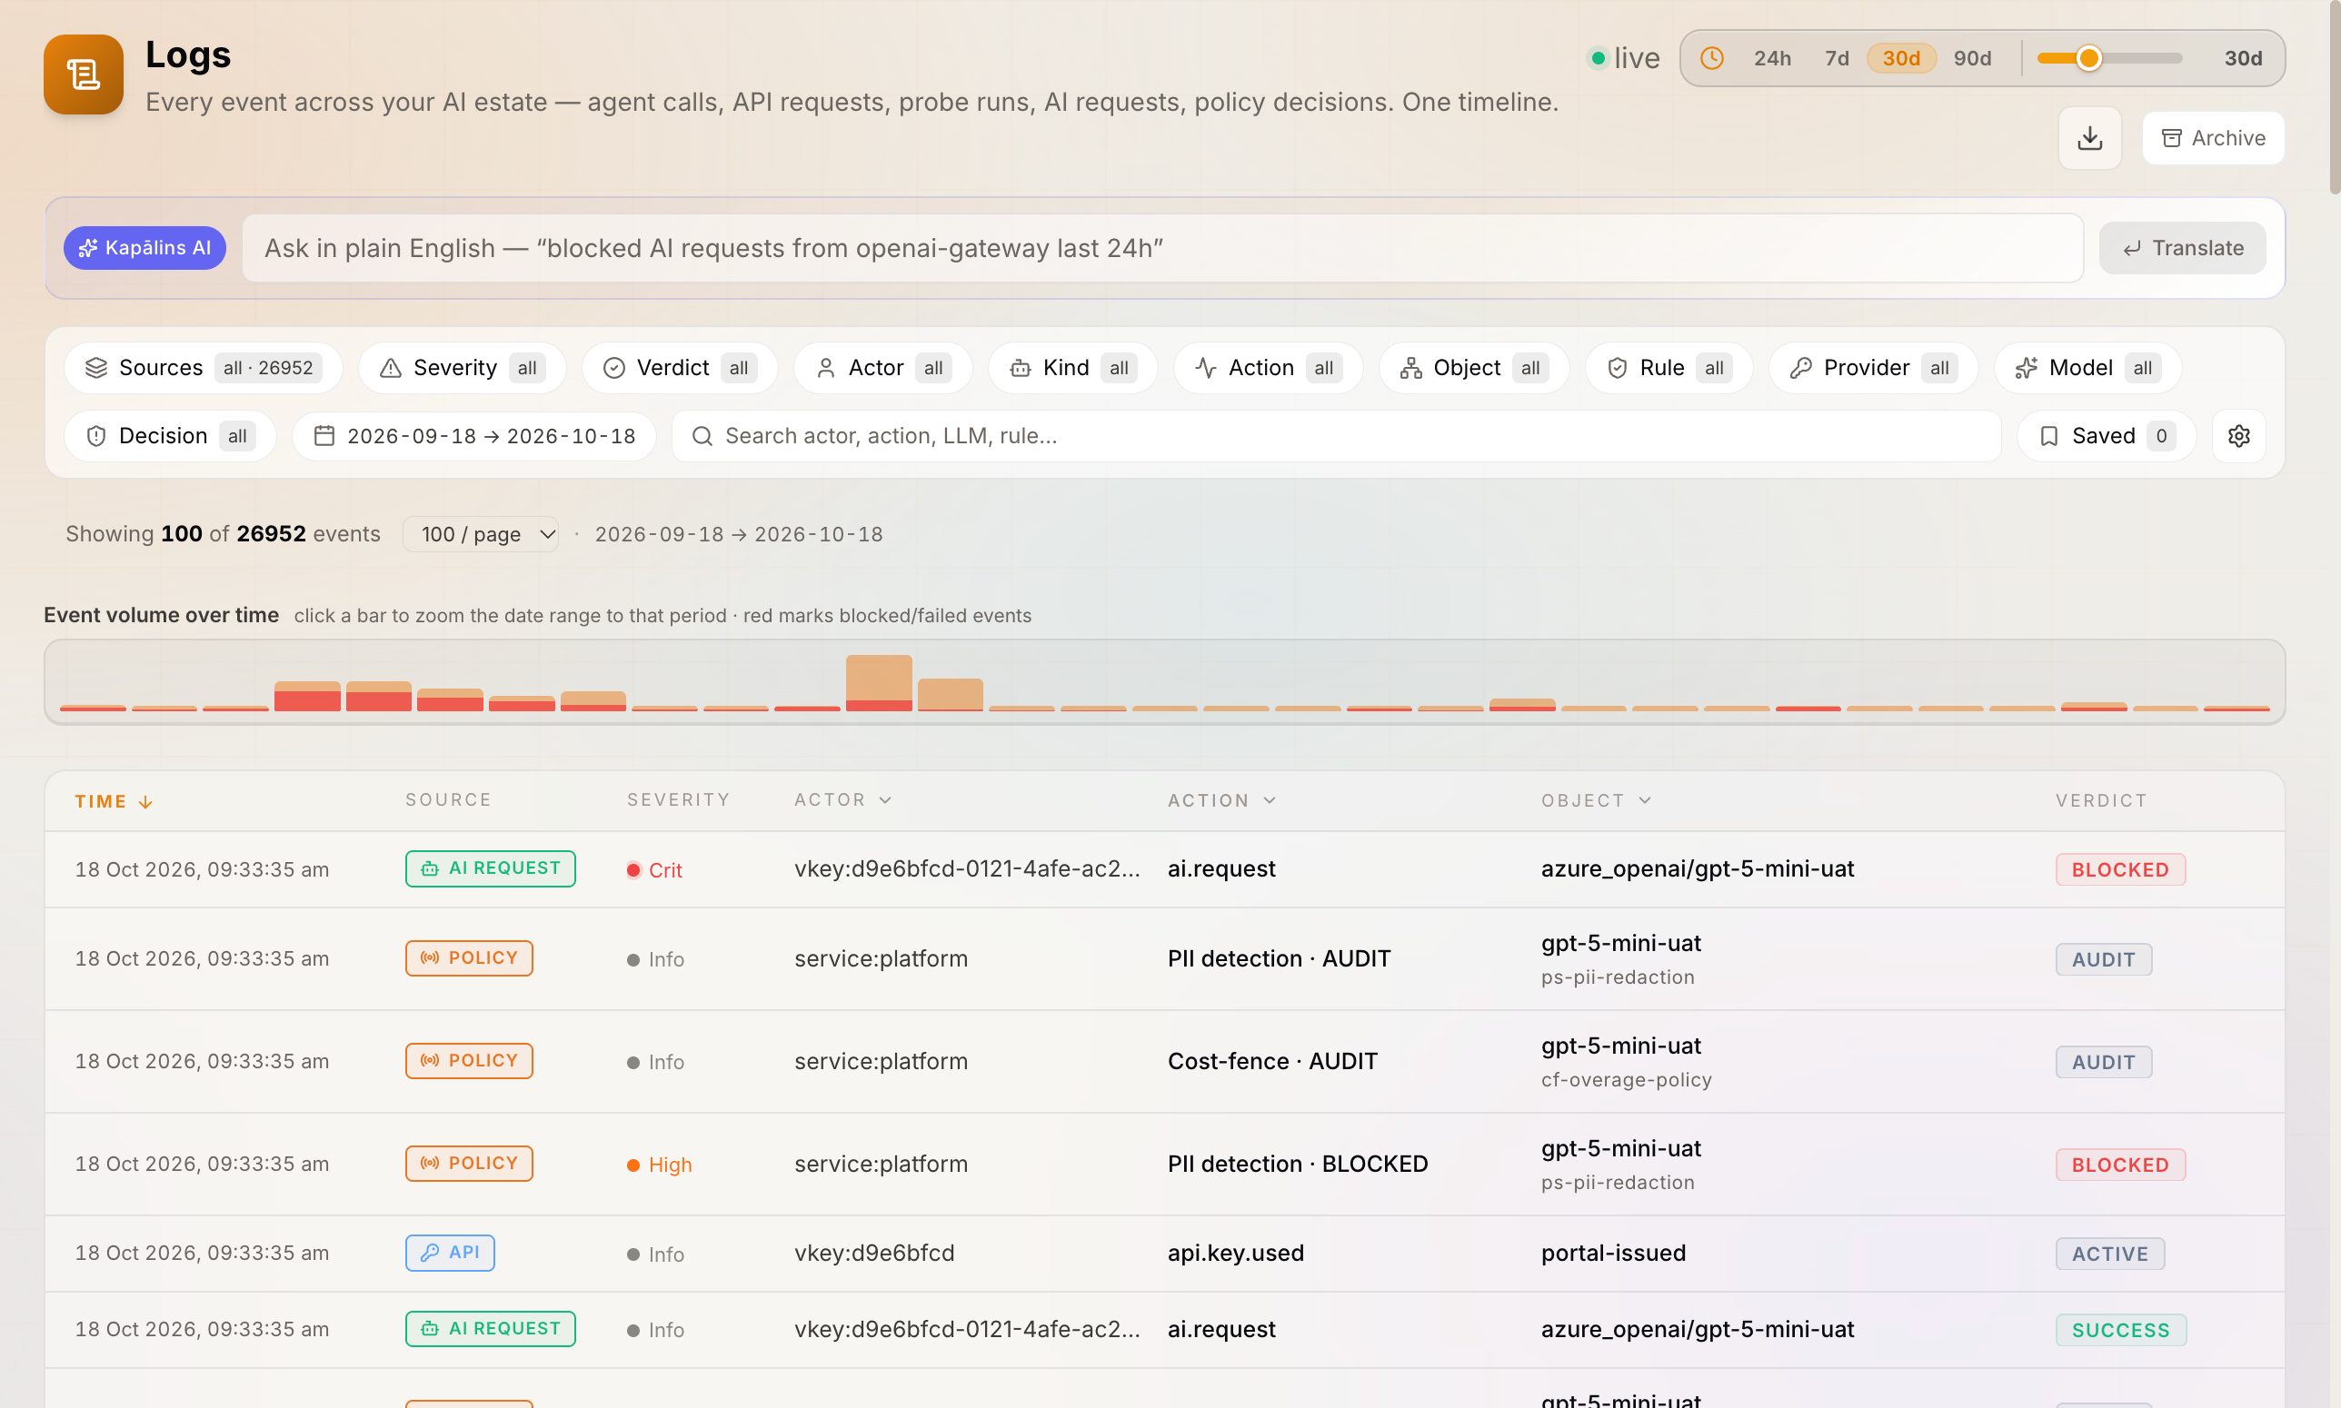Screen dimensions: 2341x1408
Task: Open the Verdict filter dropdown
Action: 680,367
